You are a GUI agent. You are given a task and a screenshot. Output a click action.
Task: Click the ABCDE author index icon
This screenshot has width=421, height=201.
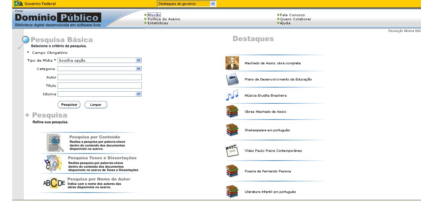coord(54,183)
